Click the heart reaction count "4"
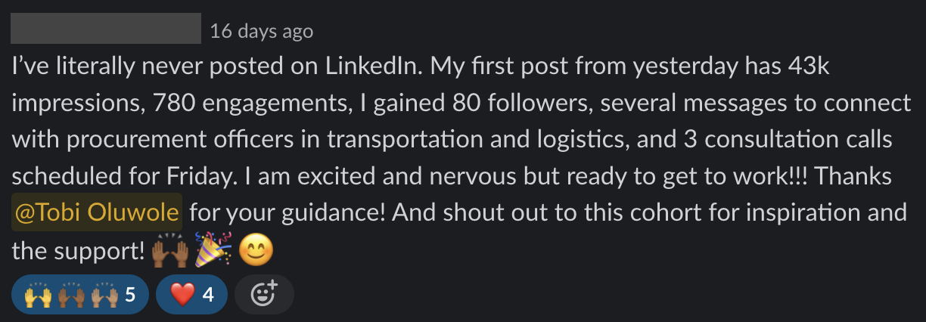 coord(208,293)
